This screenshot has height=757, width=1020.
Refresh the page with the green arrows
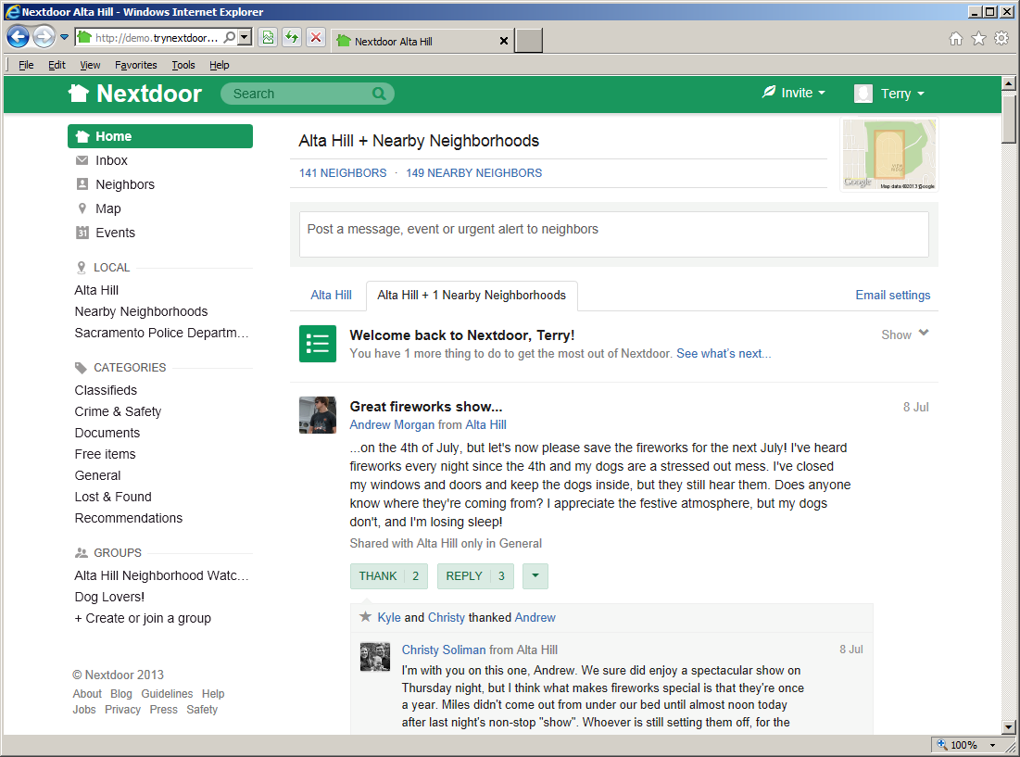point(292,37)
